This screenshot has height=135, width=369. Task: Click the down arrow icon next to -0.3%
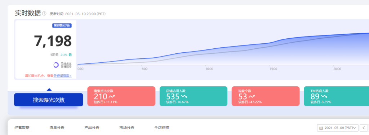(70, 55)
